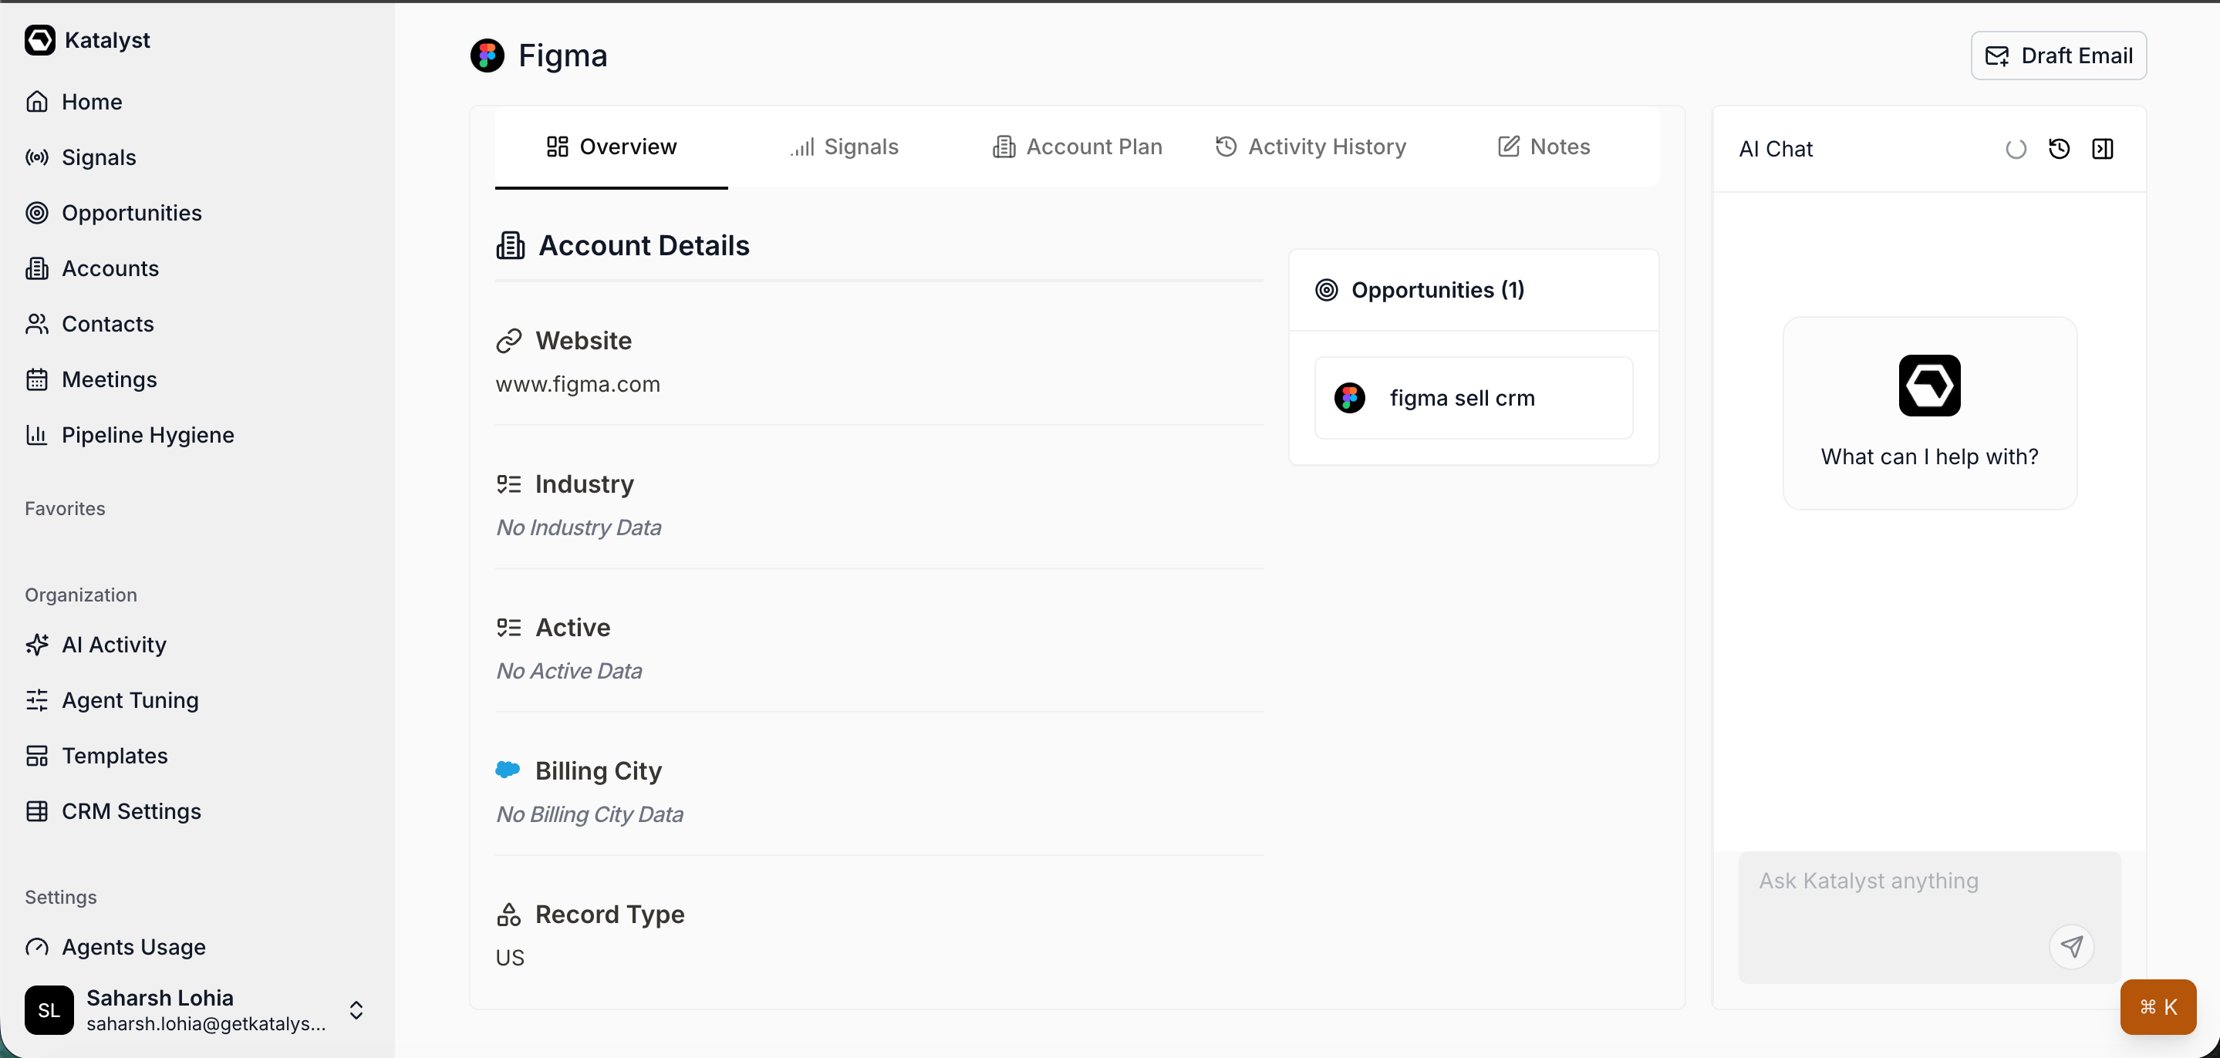Click the send message paper plane icon
The height and width of the screenshot is (1058, 2220).
pos(2072,946)
